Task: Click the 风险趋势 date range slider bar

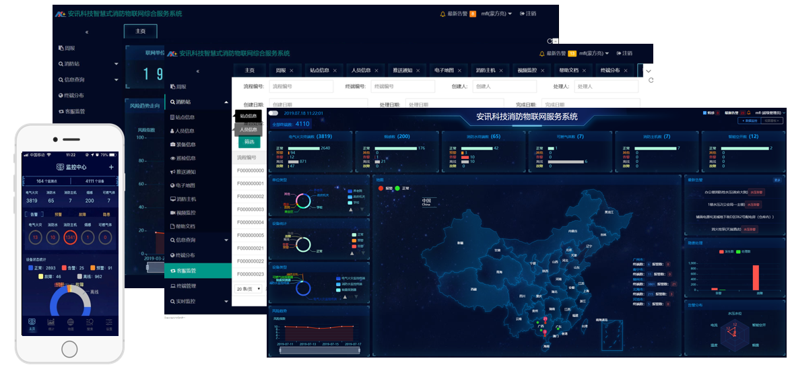Action: 319,350
